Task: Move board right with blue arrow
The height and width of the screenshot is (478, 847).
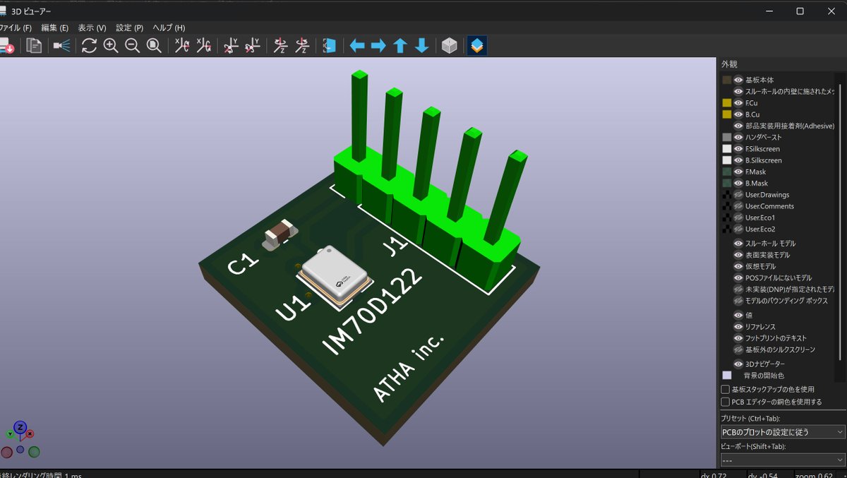Action: pos(378,46)
